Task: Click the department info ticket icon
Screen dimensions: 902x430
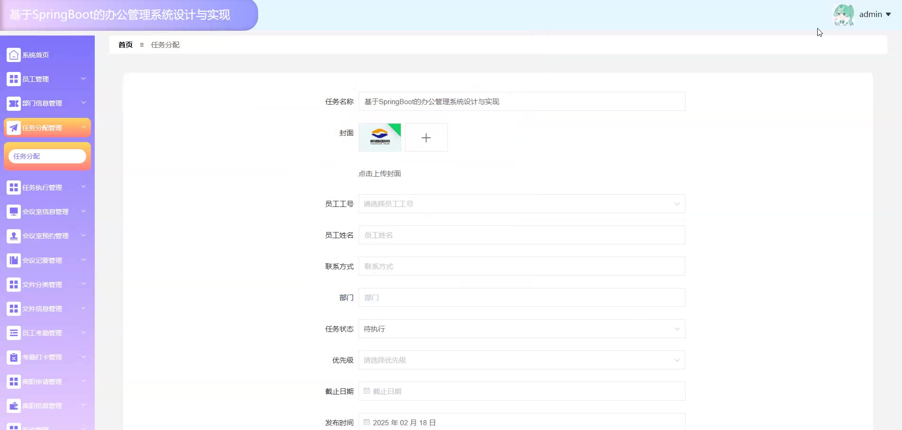Action: point(14,103)
